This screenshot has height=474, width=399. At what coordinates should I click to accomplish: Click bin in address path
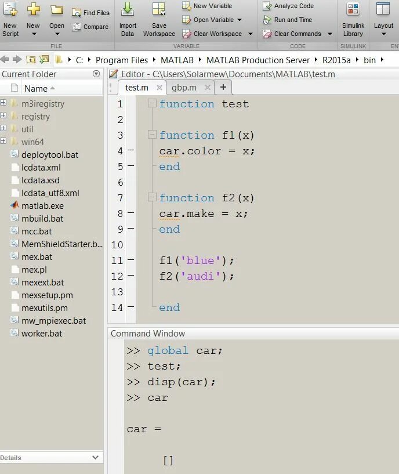click(369, 60)
